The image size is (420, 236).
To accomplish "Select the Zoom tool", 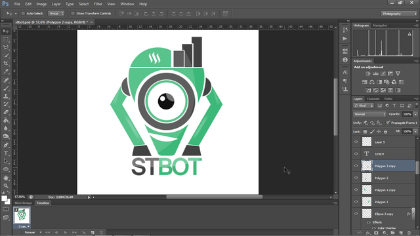I will pos(6,186).
